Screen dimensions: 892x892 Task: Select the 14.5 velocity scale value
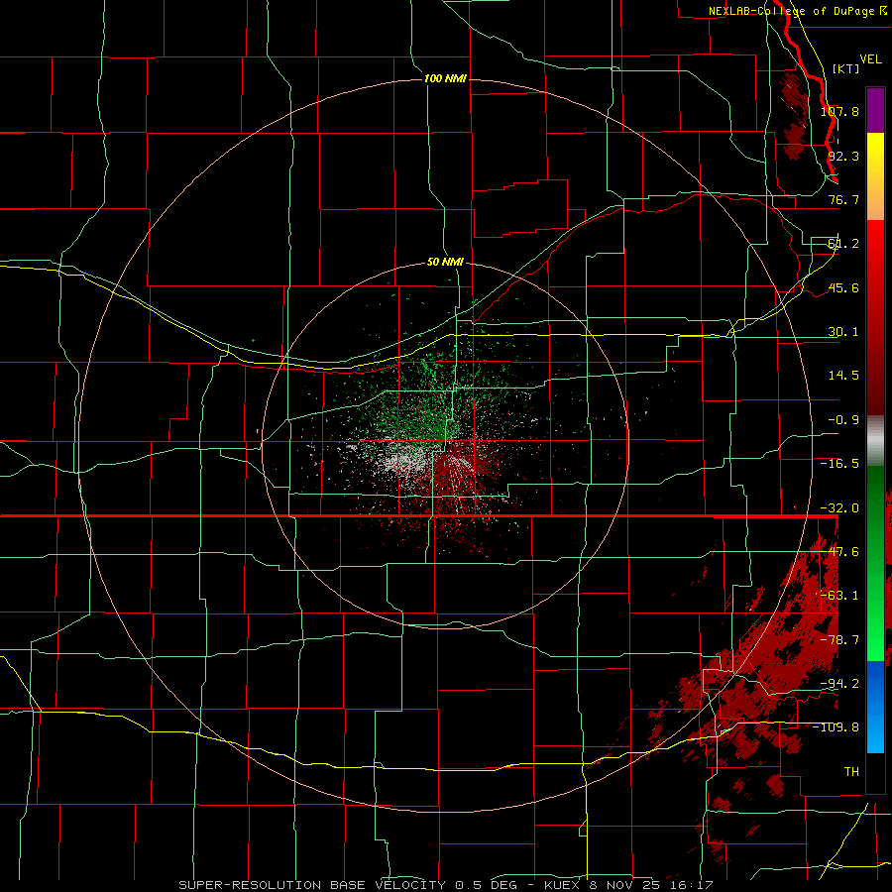[x=843, y=376]
